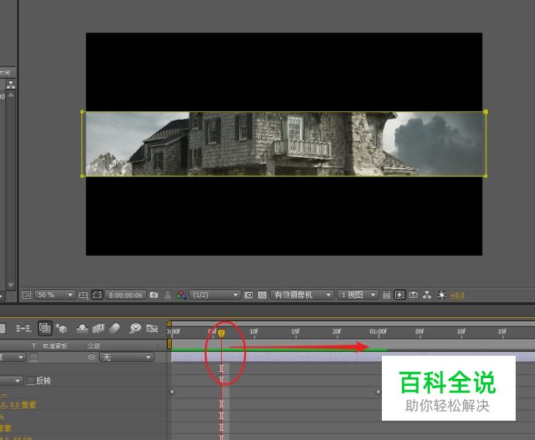
Task: Enable Motion Blur switch in timeline
Action: [x=115, y=329]
